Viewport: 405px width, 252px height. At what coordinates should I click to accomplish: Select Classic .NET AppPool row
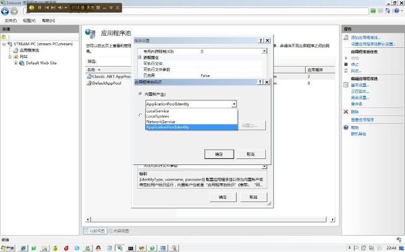(x=111, y=77)
